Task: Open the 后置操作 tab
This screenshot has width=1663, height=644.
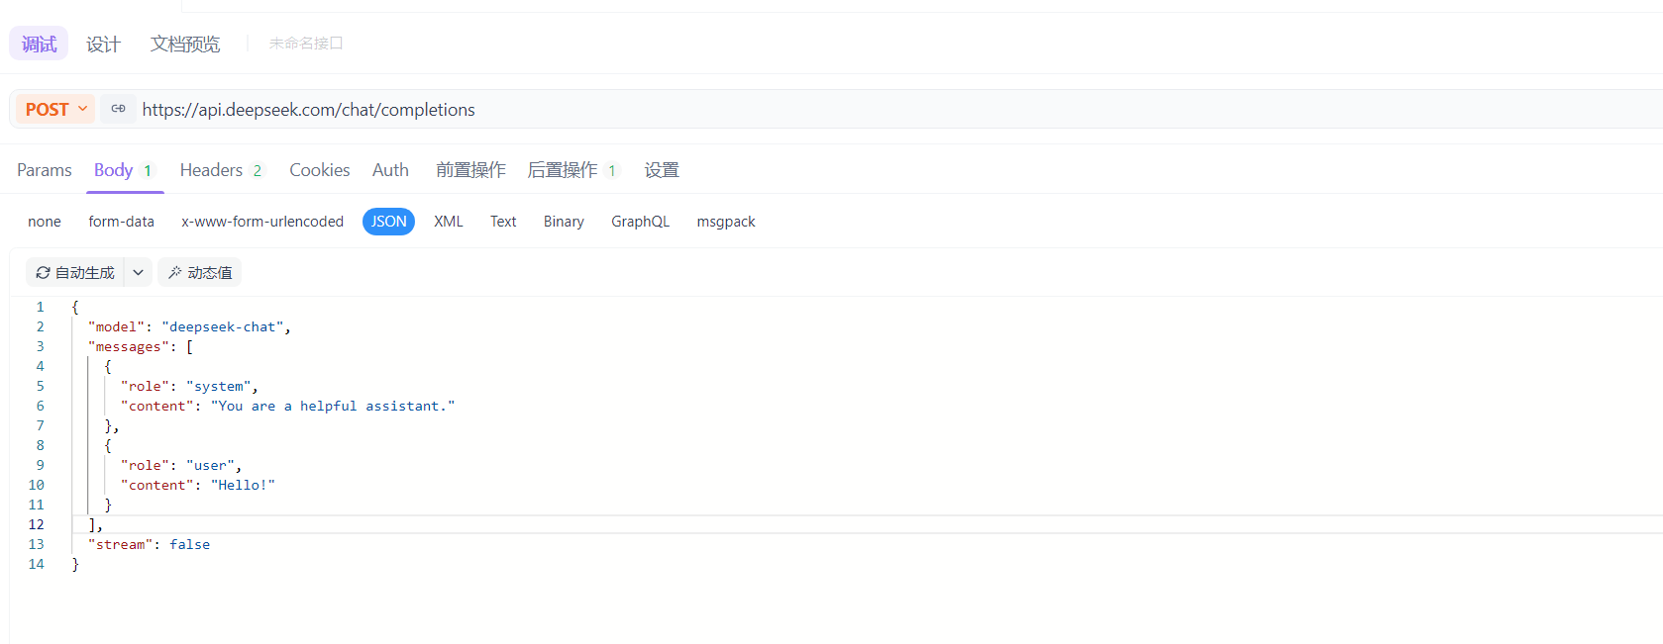Action: pos(572,170)
